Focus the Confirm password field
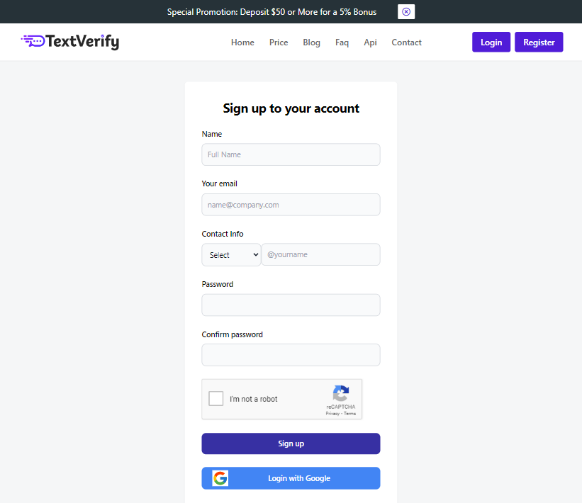 [291, 355]
